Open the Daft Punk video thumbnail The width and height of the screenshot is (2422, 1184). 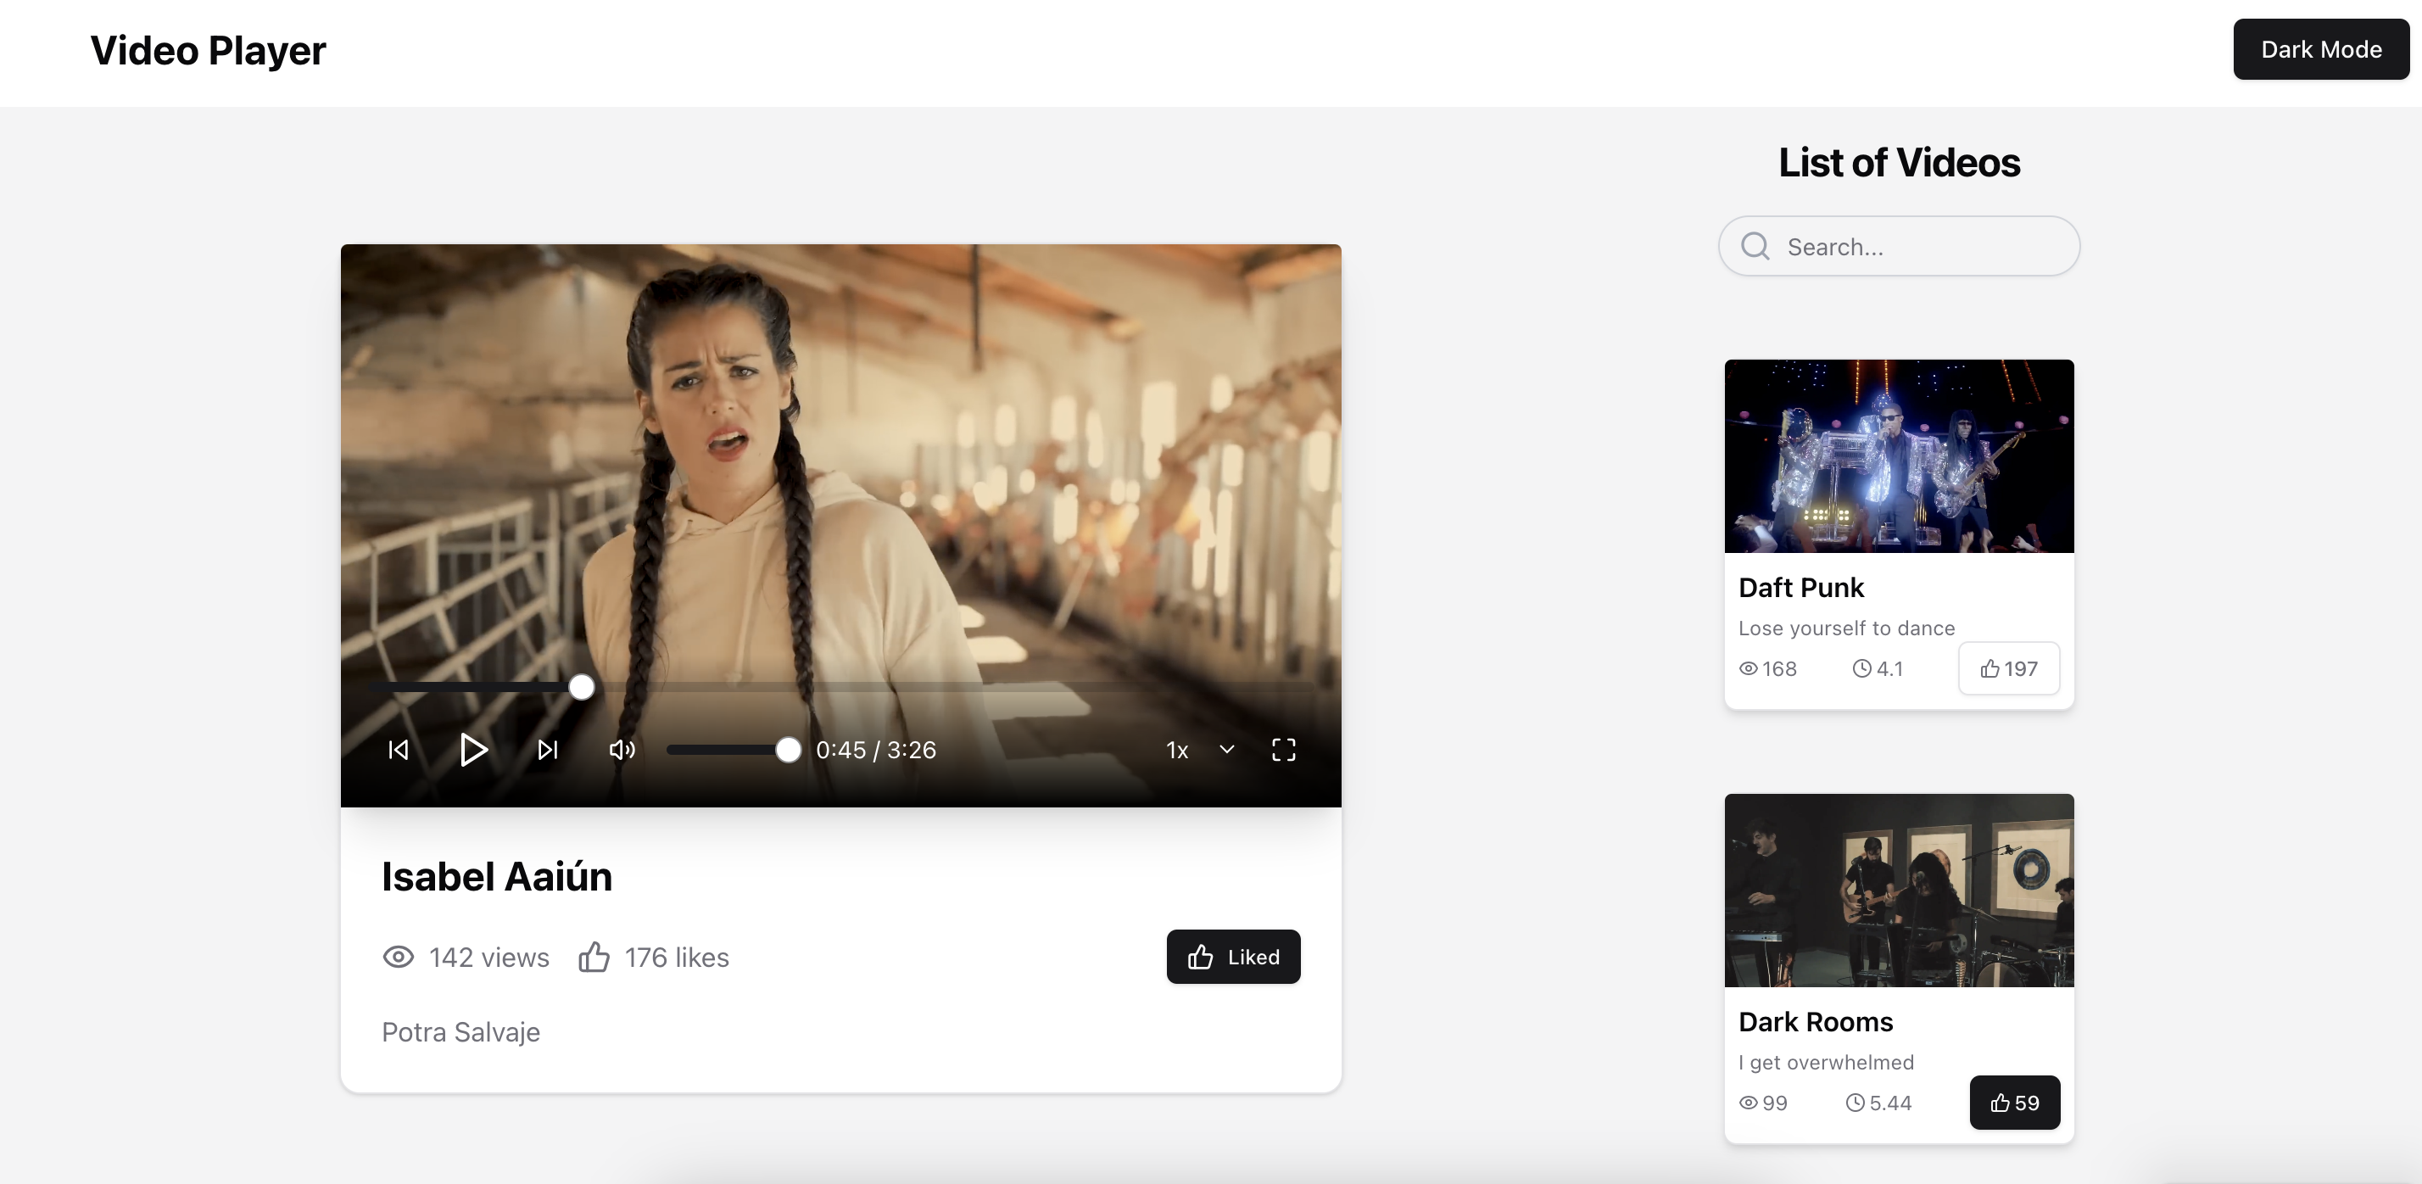[x=1898, y=456]
